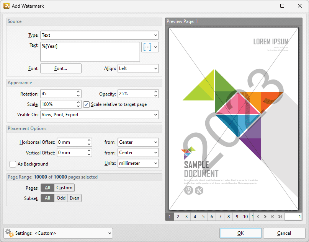Viewport: 309px width, 242px height.
Task: Click the Font... button
Action: click(x=61, y=68)
